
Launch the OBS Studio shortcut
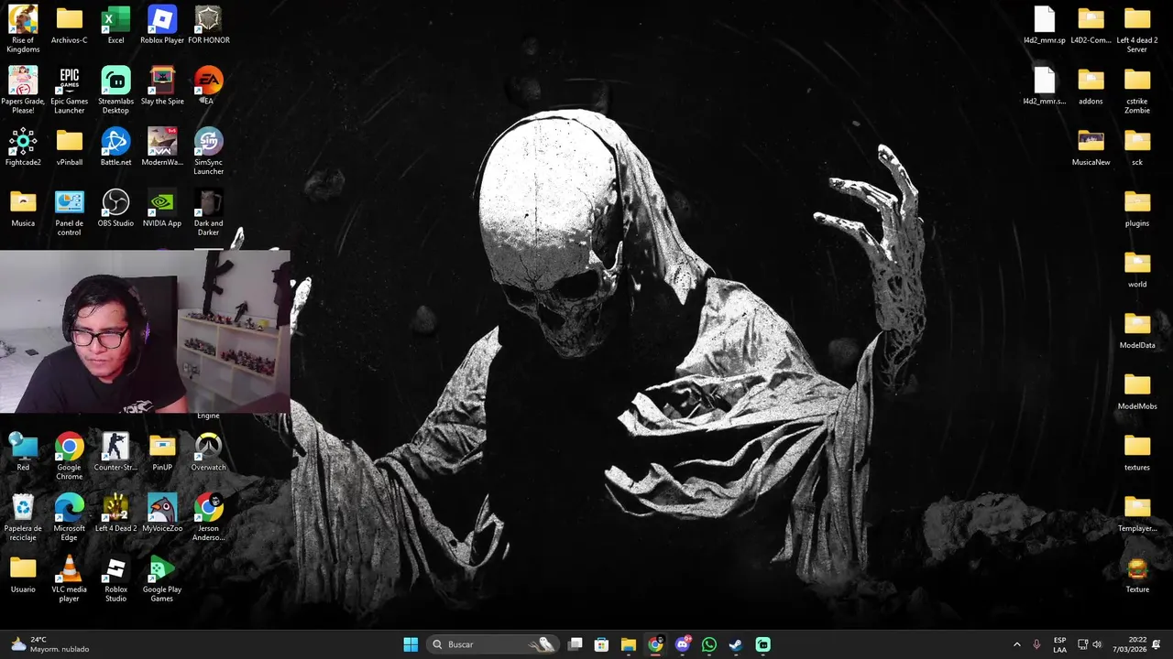tap(115, 208)
